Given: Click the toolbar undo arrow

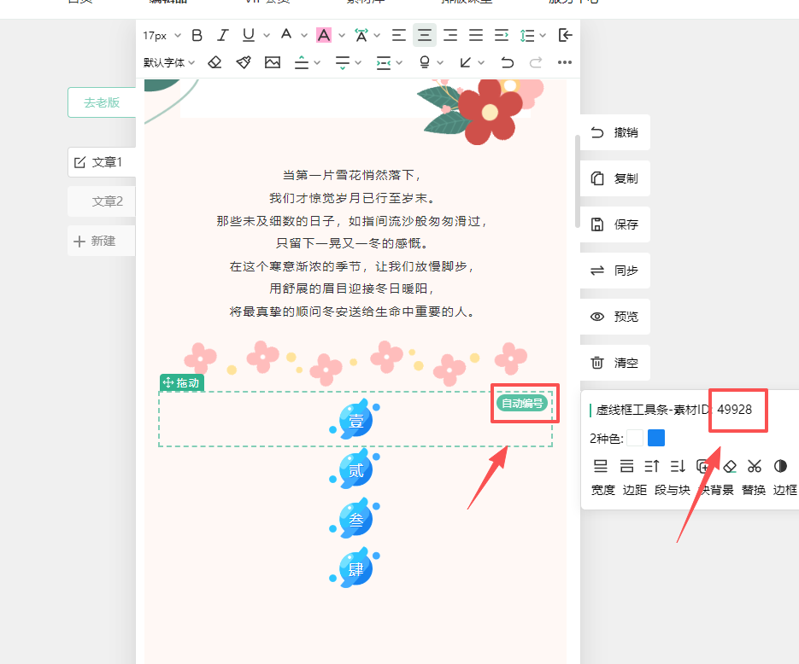Looking at the screenshot, I should click(x=507, y=62).
